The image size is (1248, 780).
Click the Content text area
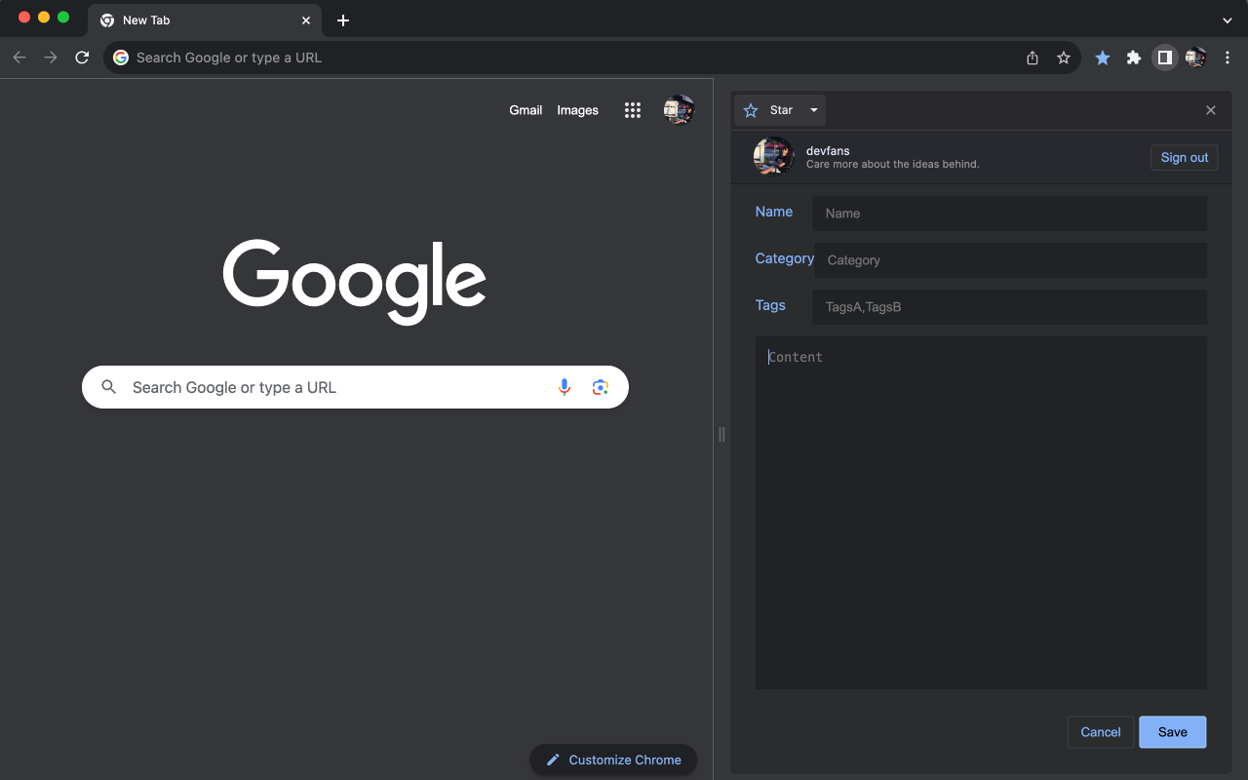pyautogui.click(x=982, y=513)
